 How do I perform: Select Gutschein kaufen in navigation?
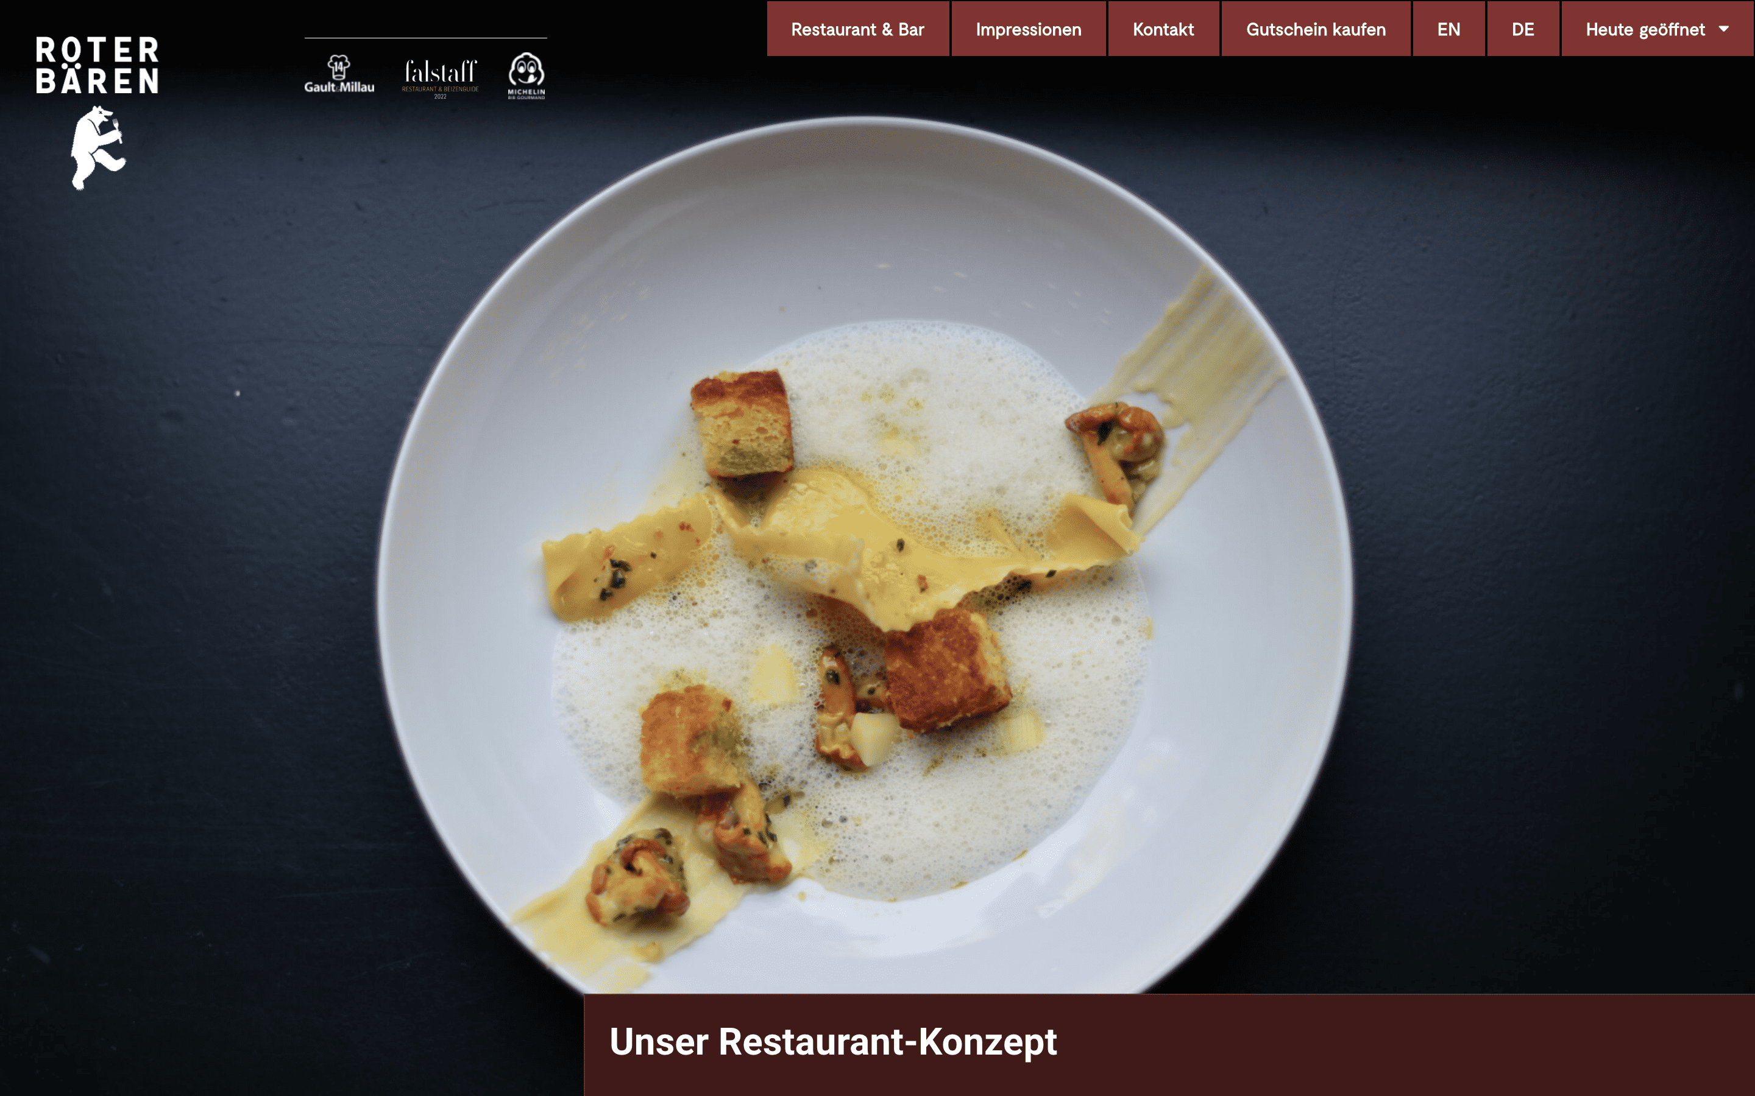click(1316, 29)
